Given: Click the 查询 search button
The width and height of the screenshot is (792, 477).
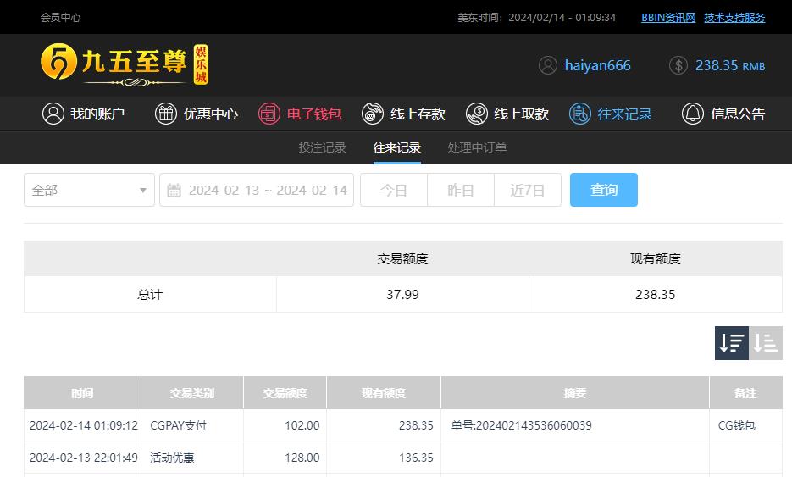Looking at the screenshot, I should pyautogui.click(x=604, y=190).
